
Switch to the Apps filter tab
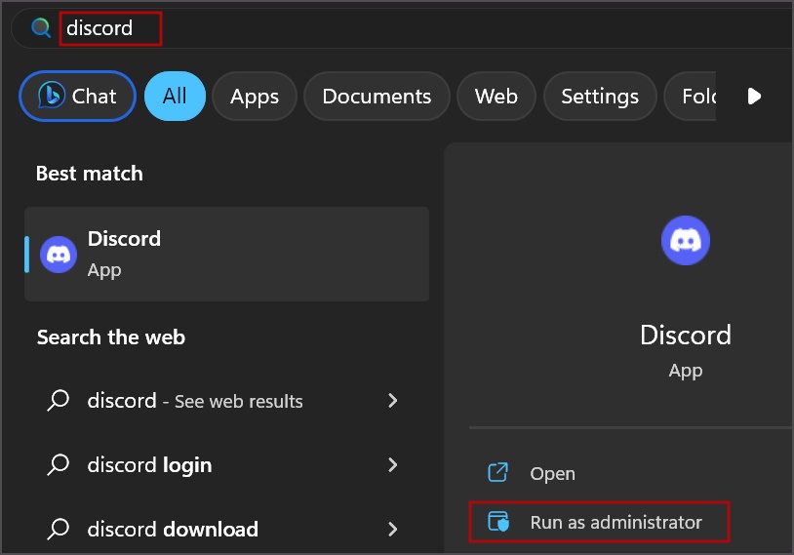point(255,97)
